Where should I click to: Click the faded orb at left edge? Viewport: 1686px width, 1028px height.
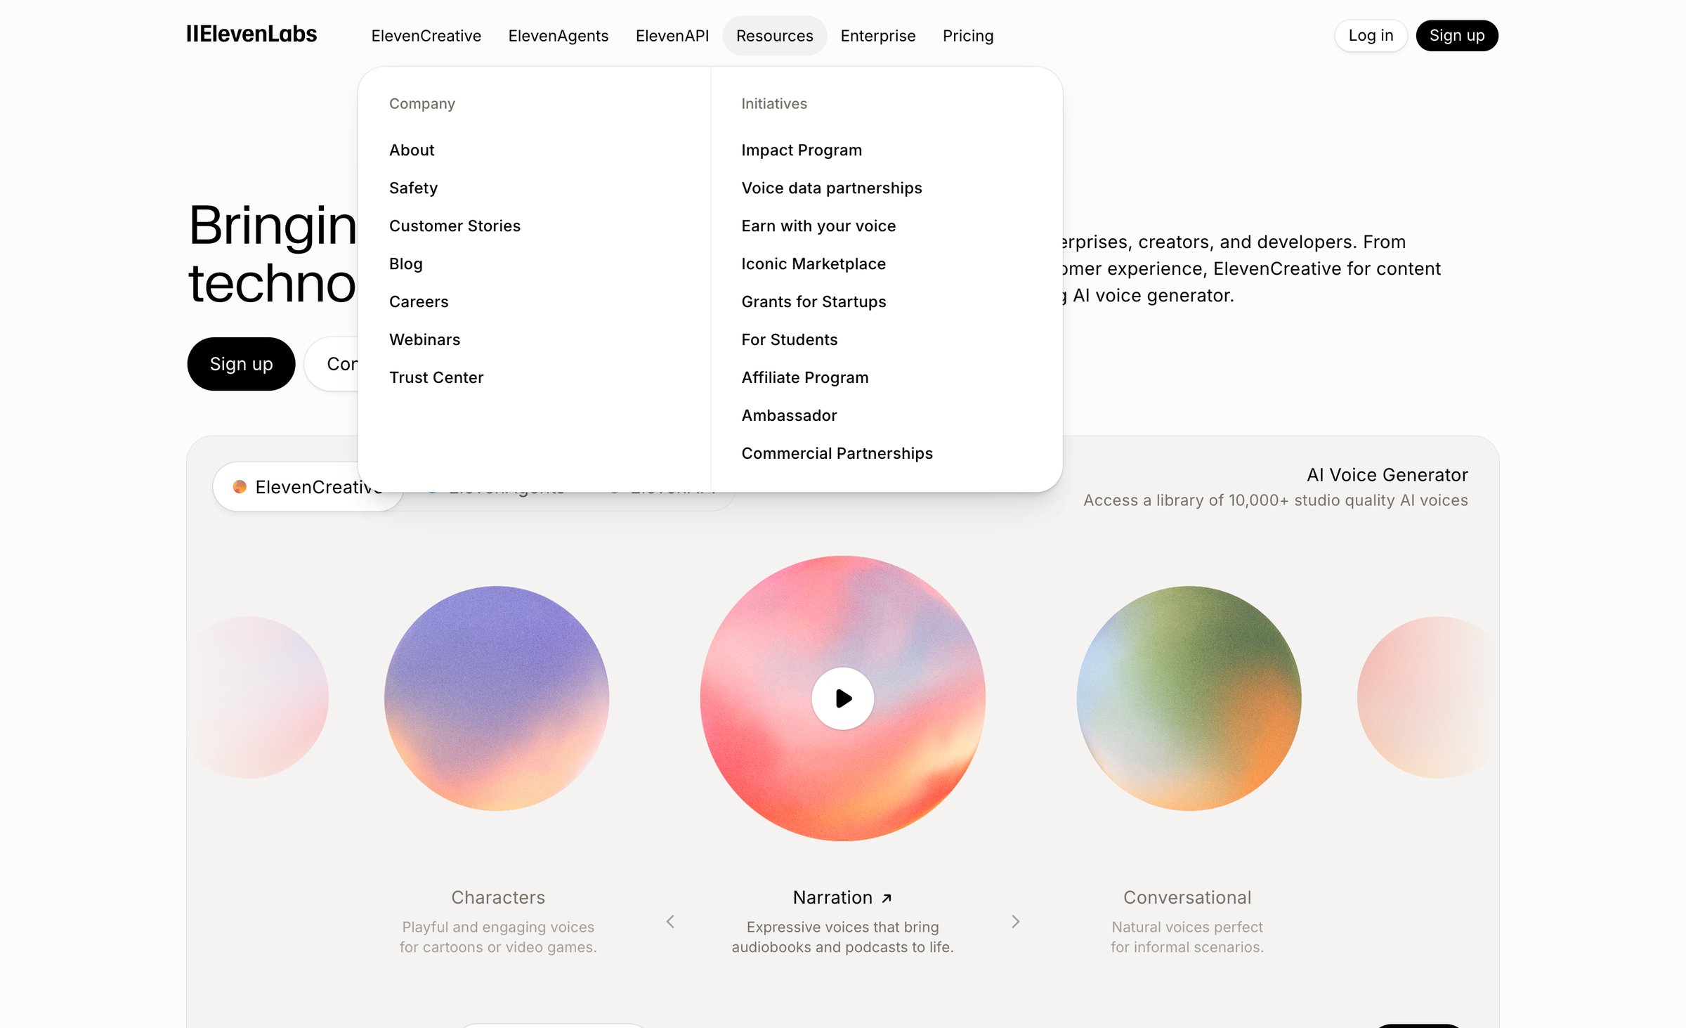(x=258, y=697)
